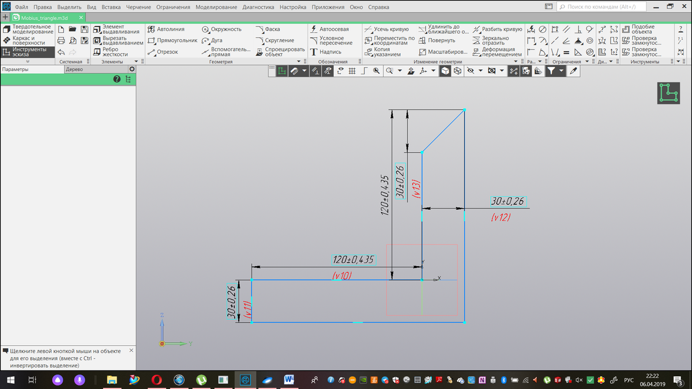Toggle shaded display mode cube
The image size is (692, 389).
[x=446, y=71]
